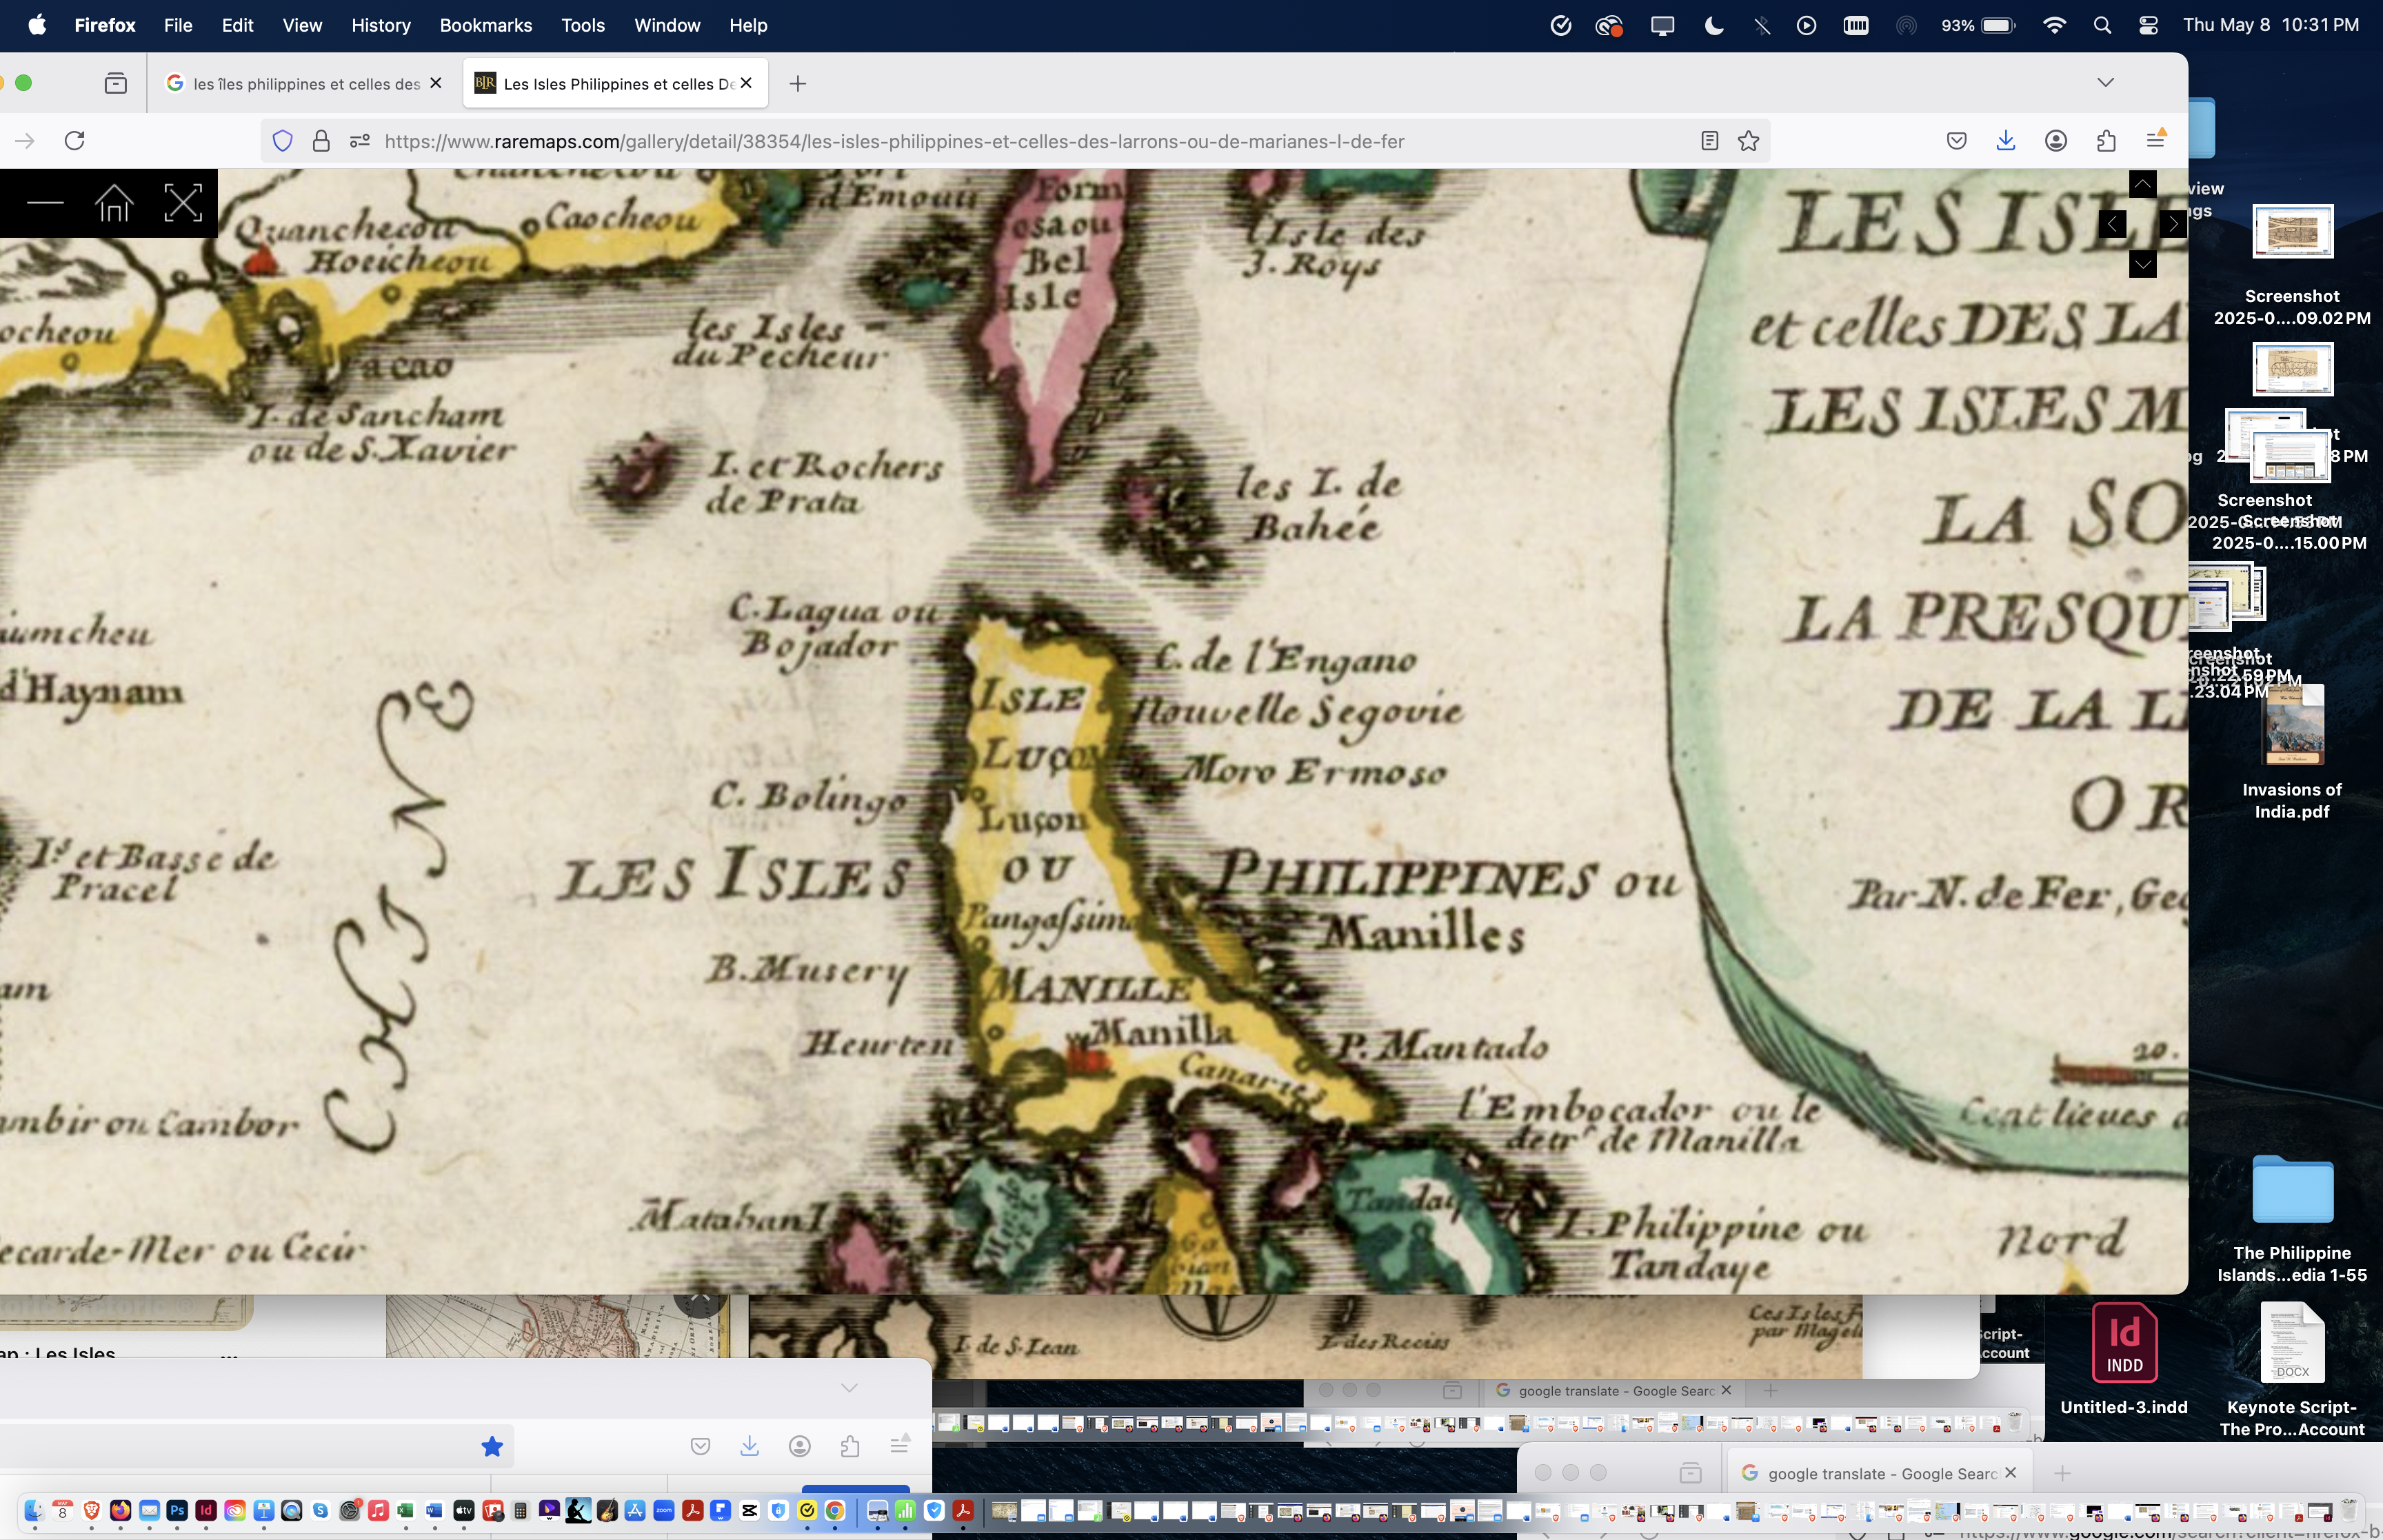Open tracking protection shield in address bar

click(283, 141)
